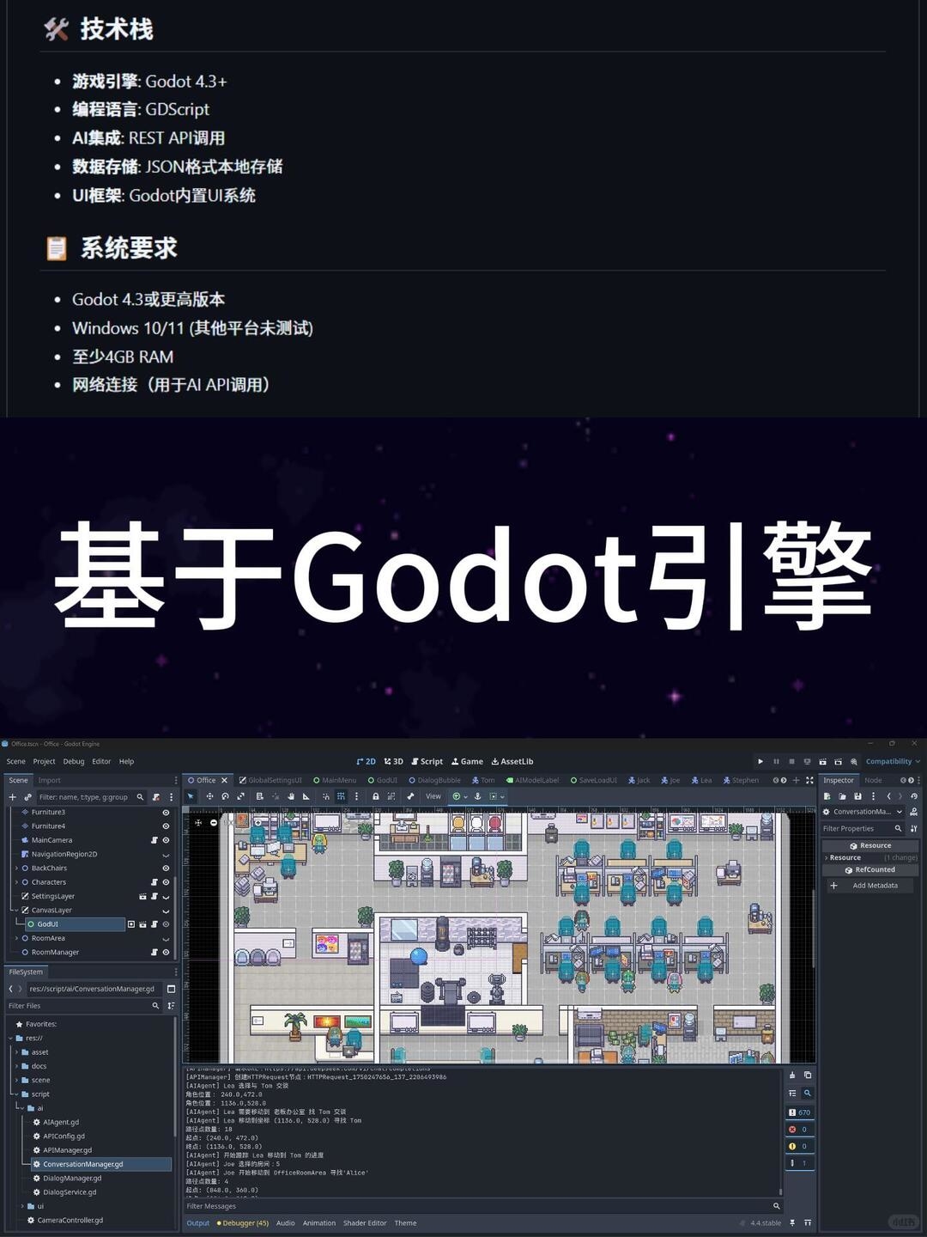Run the project with play button
The height and width of the screenshot is (1237, 927).
pyautogui.click(x=760, y=761)
